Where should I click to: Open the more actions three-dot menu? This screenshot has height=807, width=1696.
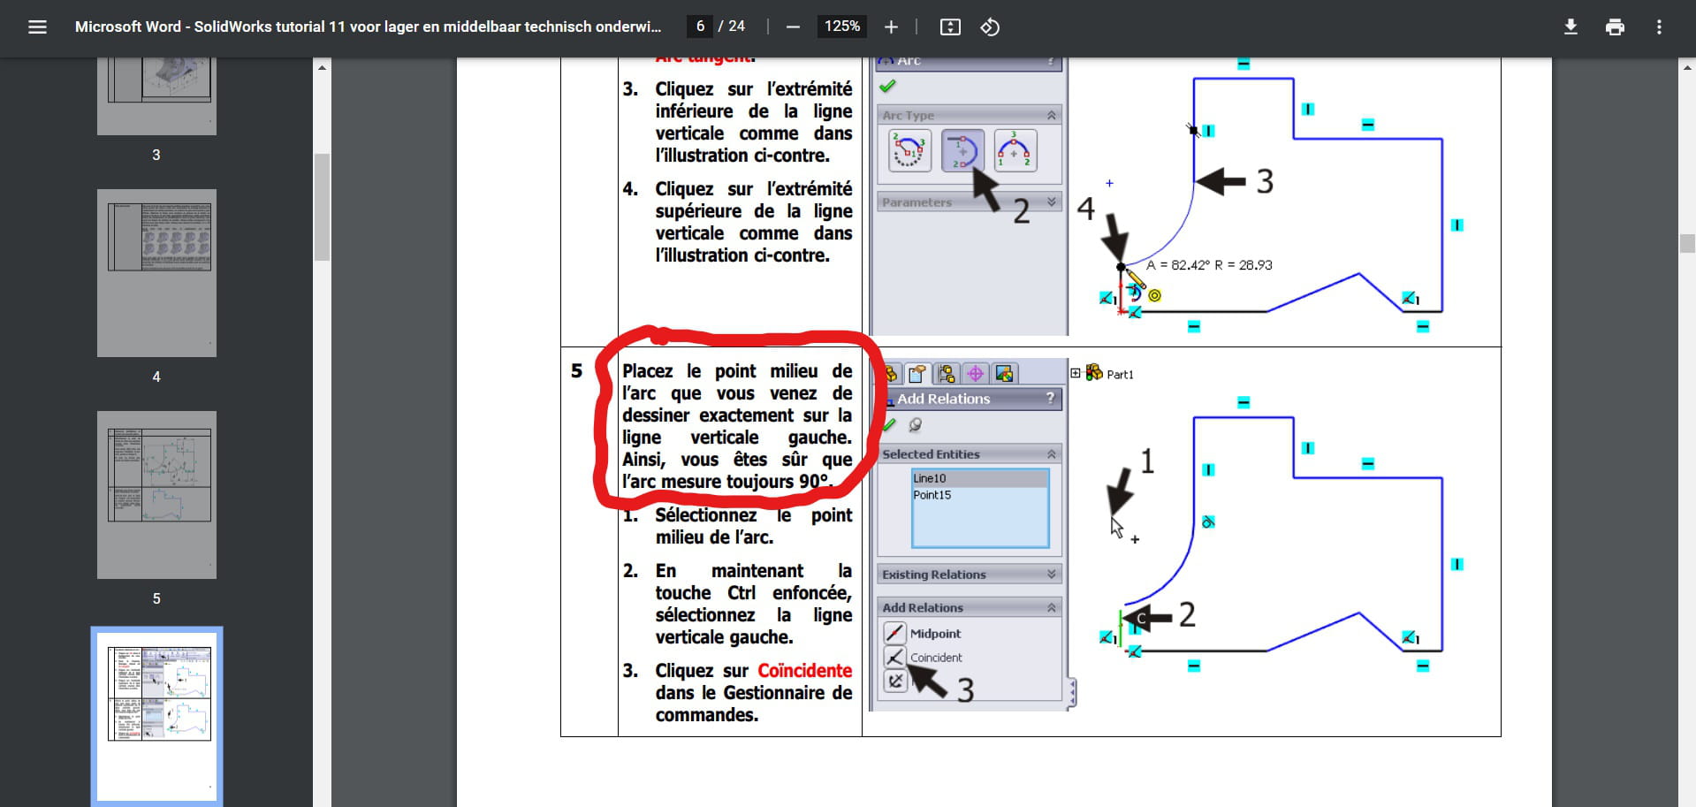[1659, 27]
